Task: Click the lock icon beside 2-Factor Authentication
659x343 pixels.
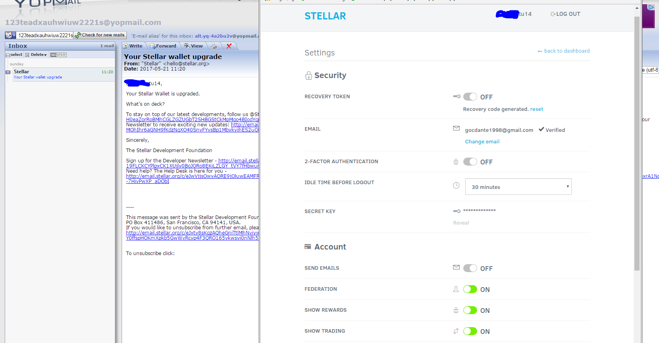Action: pyautogui.click(x=456, y=162)
